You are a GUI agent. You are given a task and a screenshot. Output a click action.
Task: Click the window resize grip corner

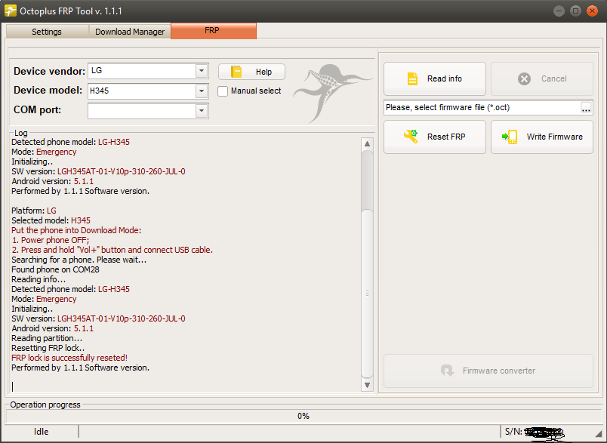pos(599,434)
